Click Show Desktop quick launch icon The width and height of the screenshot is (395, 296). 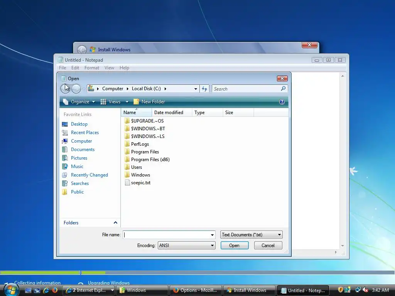(28, 290)
